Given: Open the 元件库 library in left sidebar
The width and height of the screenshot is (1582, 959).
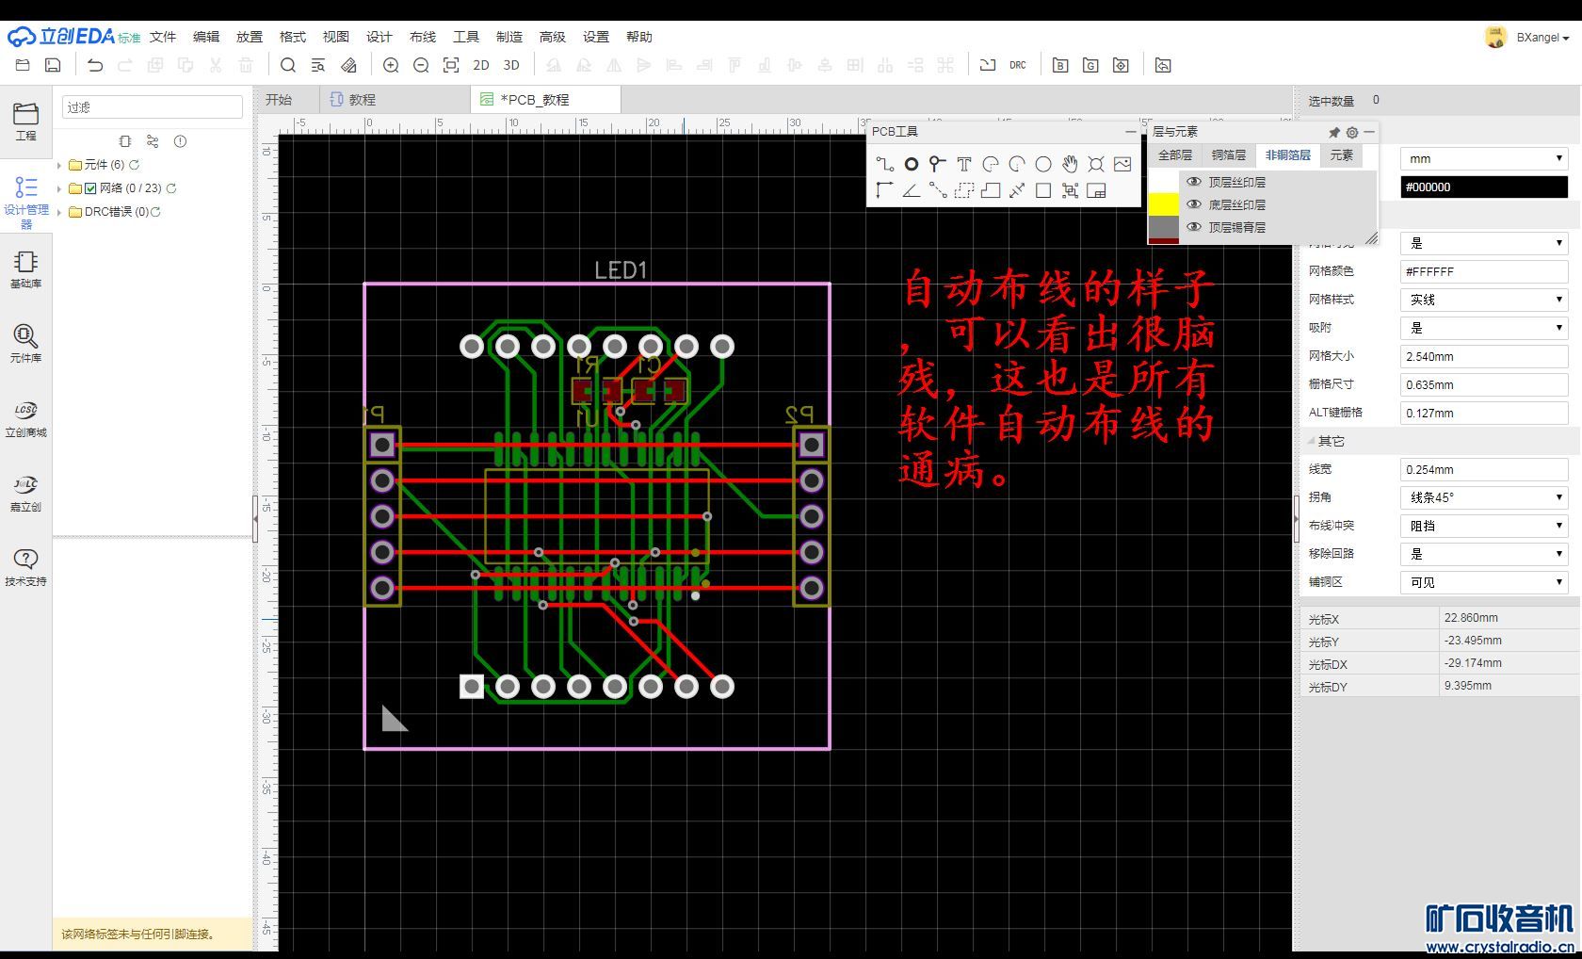Looking at the screenshot, I should [x=25, y=343].
